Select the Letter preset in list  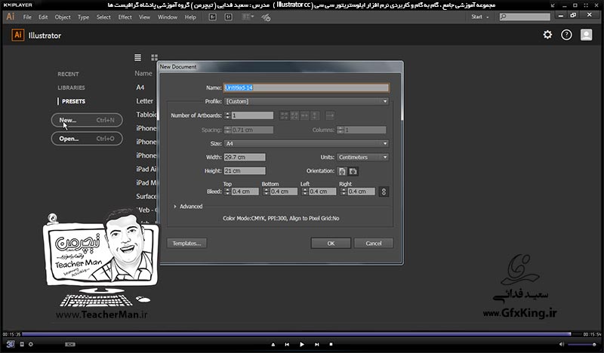(x=144, y=101)
